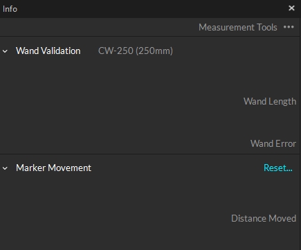
Task: Click the Wand Validation heading text
Action: [x=48, y=51]
